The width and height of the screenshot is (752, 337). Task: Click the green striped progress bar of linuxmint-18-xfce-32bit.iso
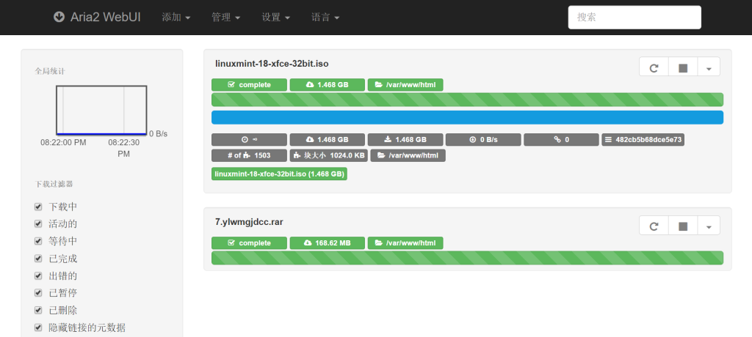467,100
